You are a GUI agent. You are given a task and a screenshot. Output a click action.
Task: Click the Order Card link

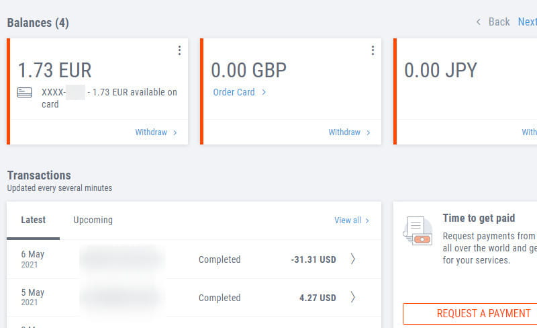point(239,92)
